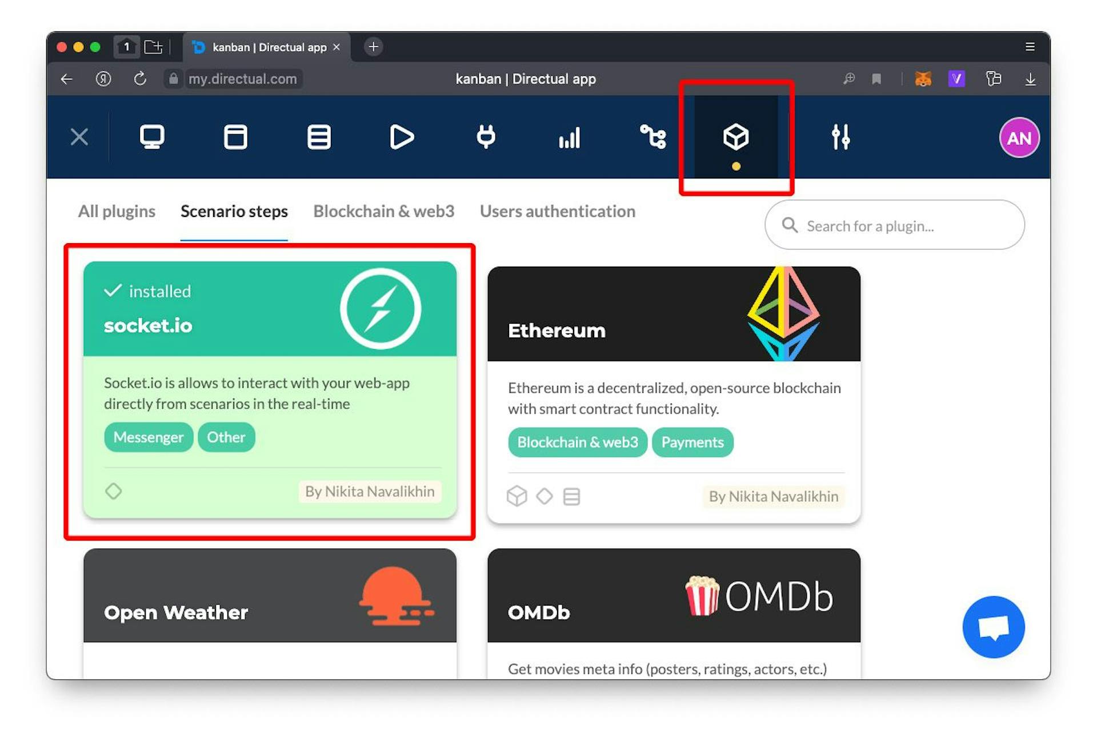Click the Messenger tag on socket.io

pos(149,437)
